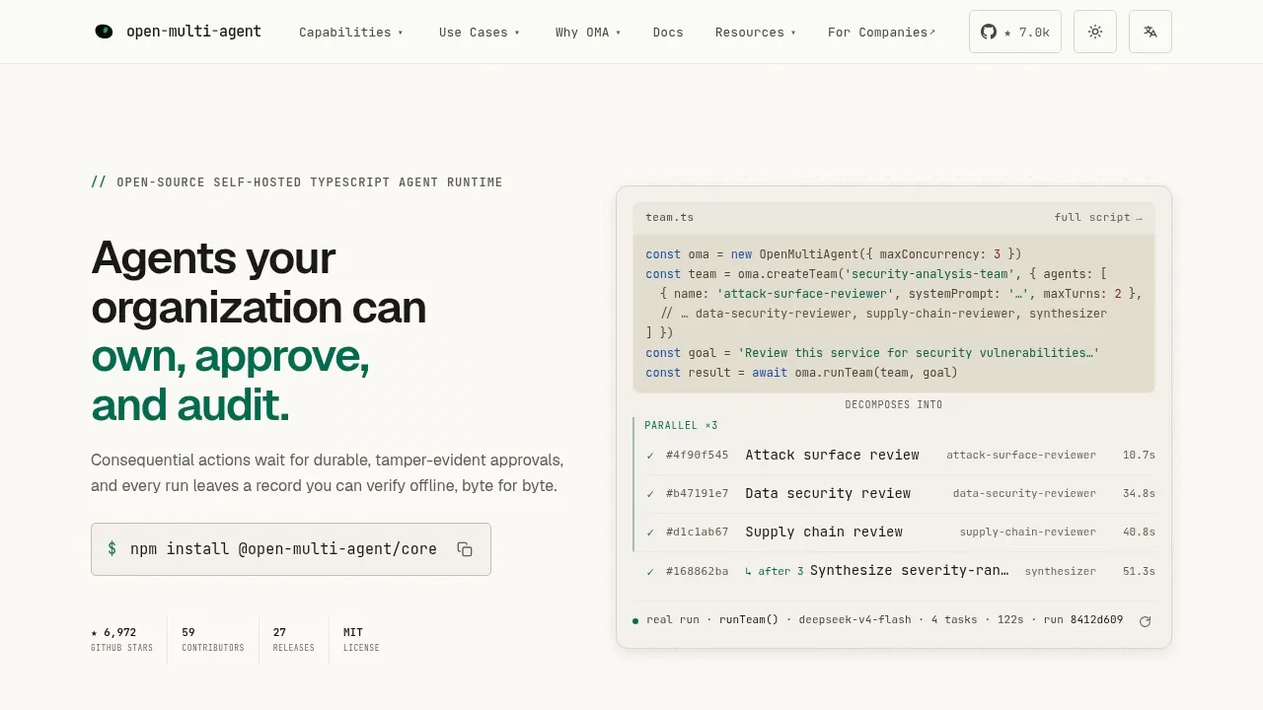Image resolution: width=1263 pixels, height=710 pixels.
Task: Toggle the light/dark theme sun icon
Action: pos(1095,32)
